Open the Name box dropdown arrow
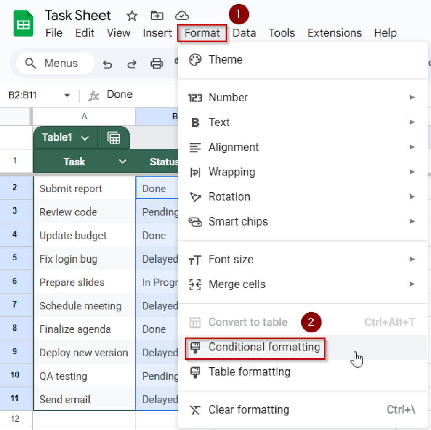The image size is (431, 430). 67,96
